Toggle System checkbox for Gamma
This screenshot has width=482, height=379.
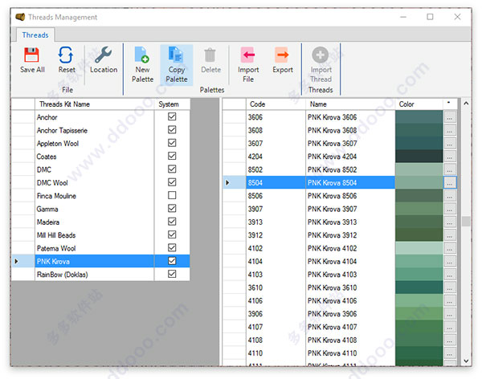tap(172, 209)
